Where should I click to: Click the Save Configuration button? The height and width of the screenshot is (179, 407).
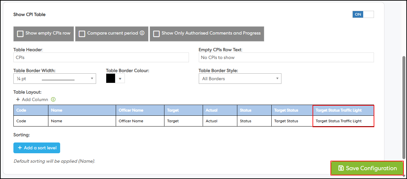coord(367,168)
